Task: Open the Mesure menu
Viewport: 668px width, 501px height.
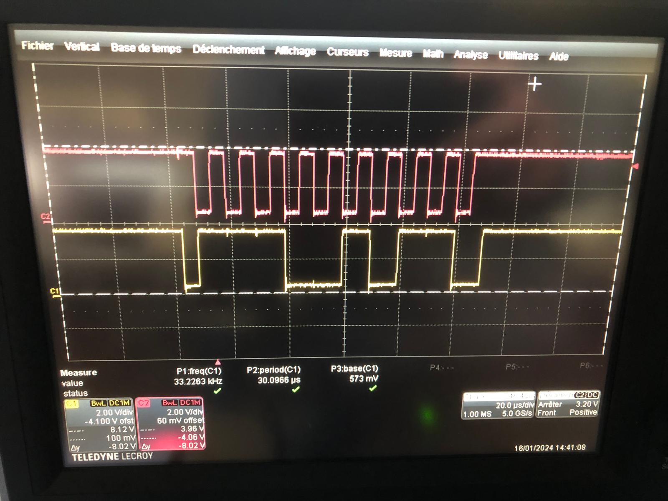Action: 395,53
